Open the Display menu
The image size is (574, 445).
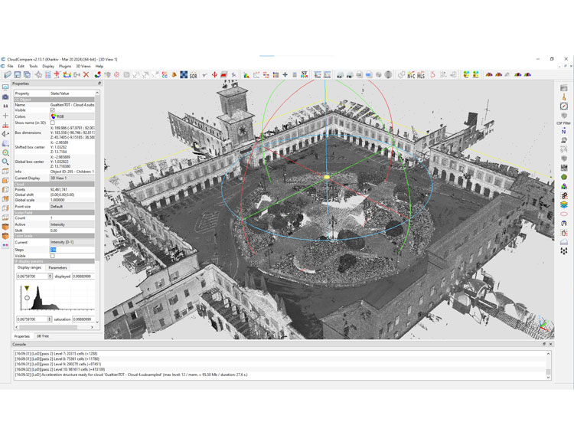(x=48, y=67)
